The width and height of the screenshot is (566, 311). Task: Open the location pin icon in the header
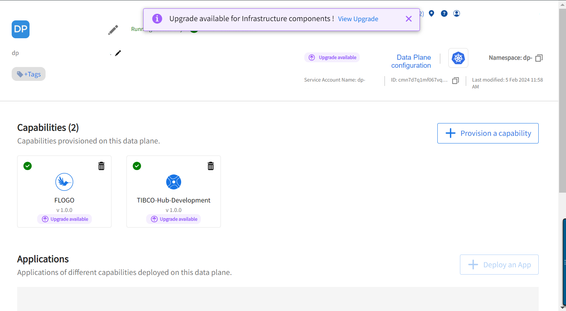432,13
